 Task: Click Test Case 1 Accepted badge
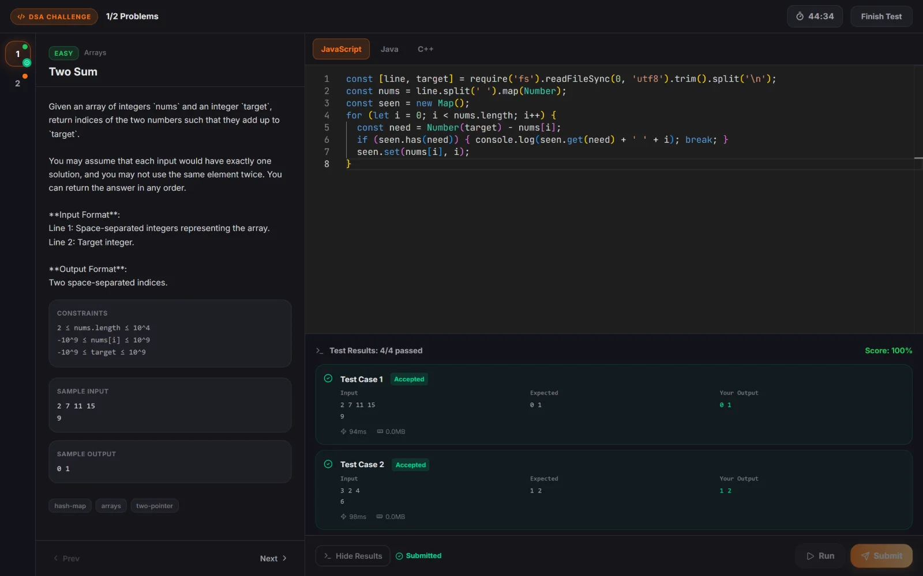point(409,379)
